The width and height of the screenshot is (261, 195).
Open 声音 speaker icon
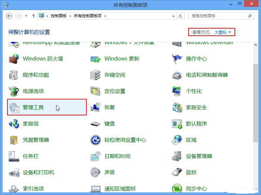(96, 173)
